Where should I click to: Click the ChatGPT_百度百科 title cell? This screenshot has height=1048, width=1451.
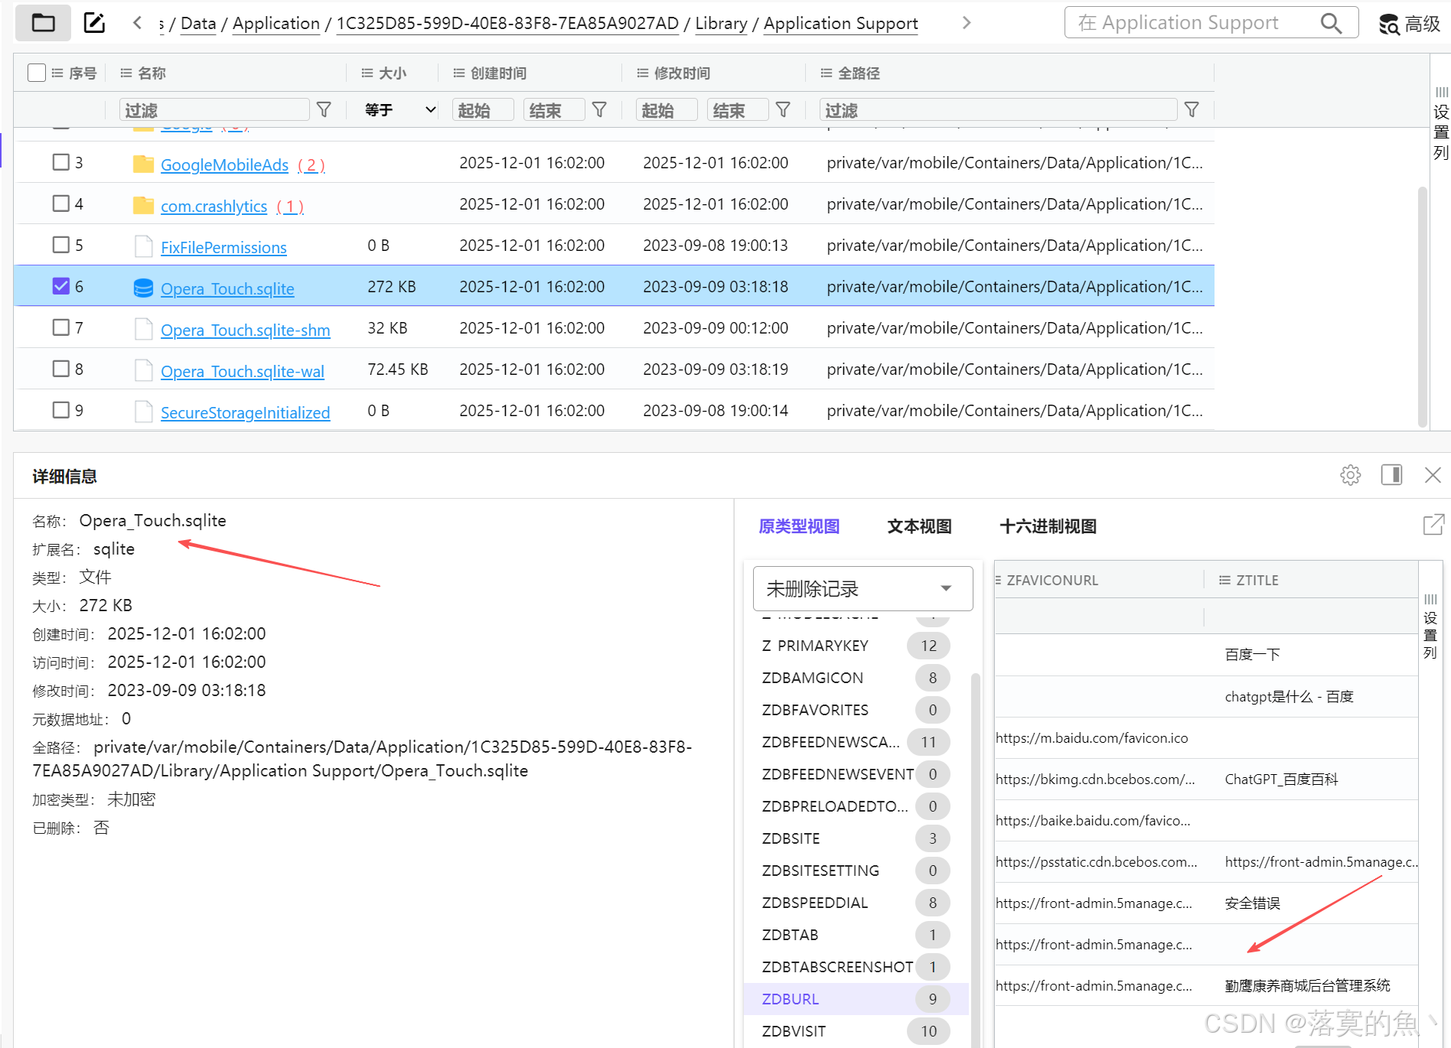click(x=1281, y=779)
